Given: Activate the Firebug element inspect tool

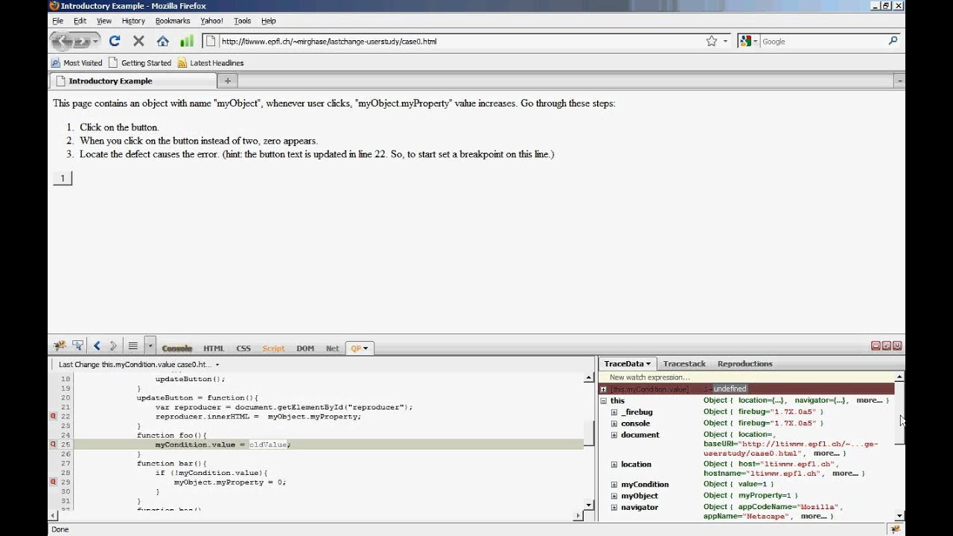Looking at the screenshot, I should [x=77, y=345].
